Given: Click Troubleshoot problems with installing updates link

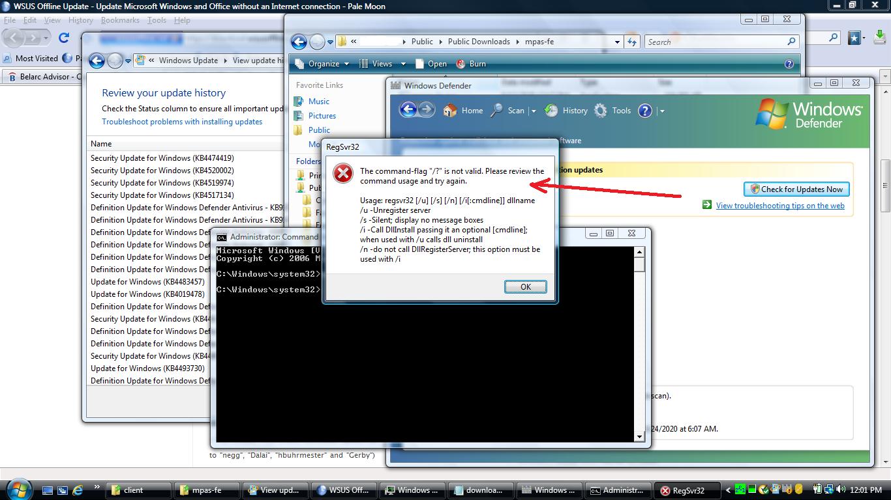Looking at the screenshot, I should point(182,122).
